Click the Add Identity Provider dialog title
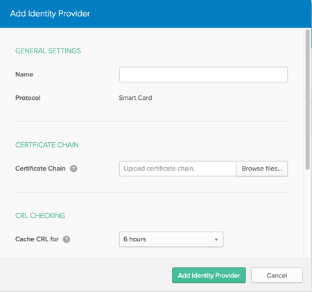This screenshot has height=292, width=312. pyautogui.click(x=50, y=14)
